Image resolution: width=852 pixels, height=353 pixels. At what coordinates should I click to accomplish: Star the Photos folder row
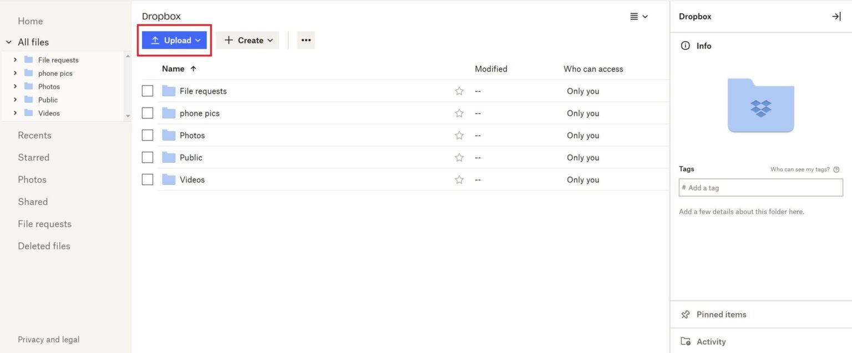(x=459, y=136)
